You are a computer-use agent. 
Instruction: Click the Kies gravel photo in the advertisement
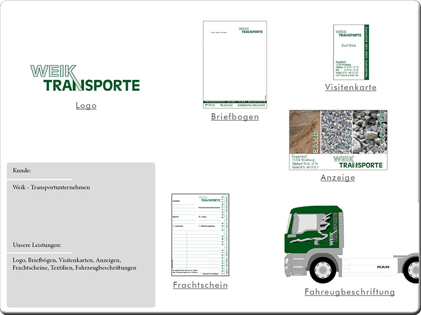(x=336, y=131)
